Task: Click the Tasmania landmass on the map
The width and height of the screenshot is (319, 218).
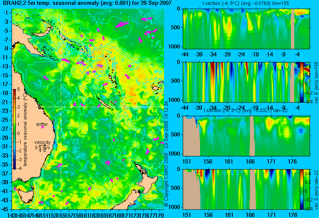Action: 26,193
